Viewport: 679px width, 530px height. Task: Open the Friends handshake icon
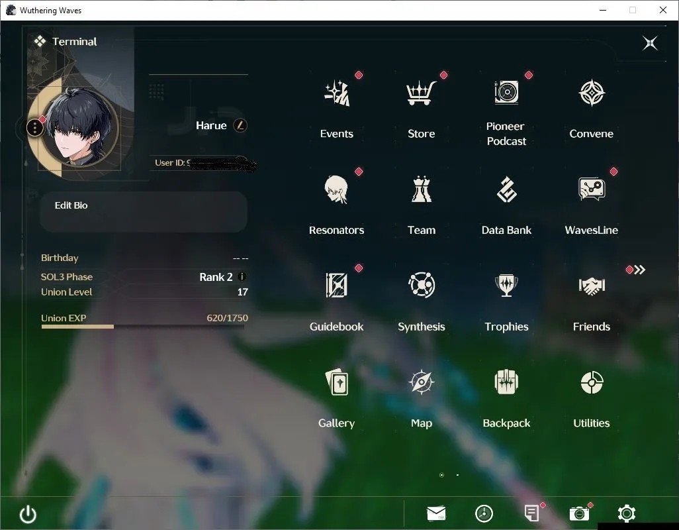pos(592,286)
